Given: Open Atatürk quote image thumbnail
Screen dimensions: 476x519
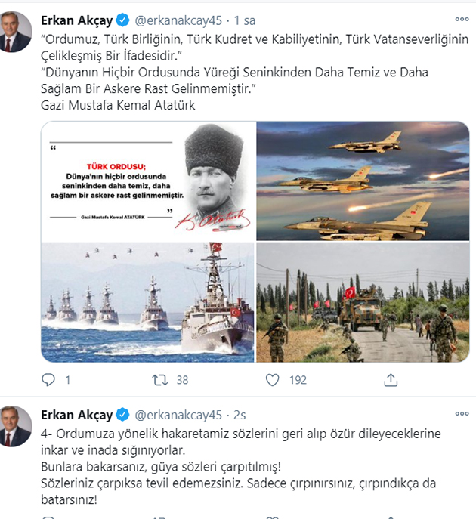Looking at the screenshot, I should pos(148,181).
